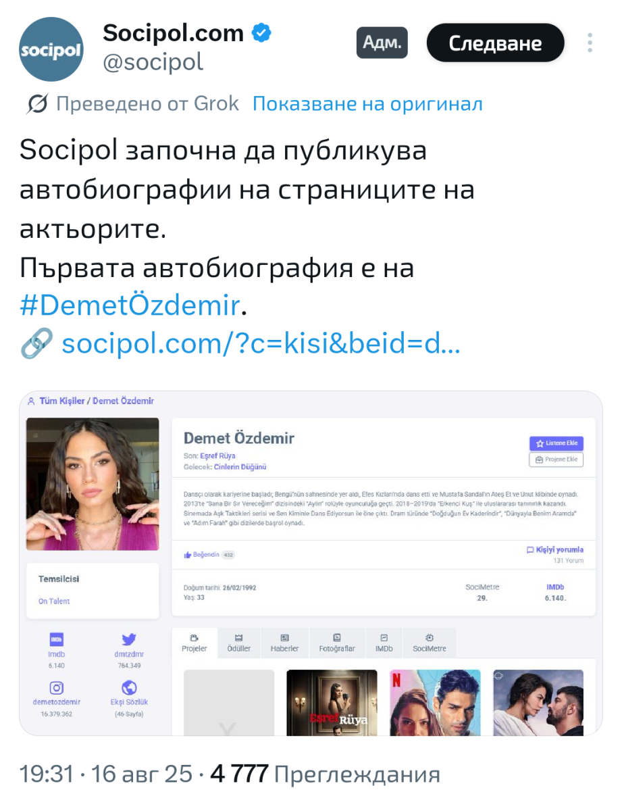The height and width of the screenshot is (792, 622).
Task: Switch to the Fotoğraflar tab
Action: click(x=337, y=643)
